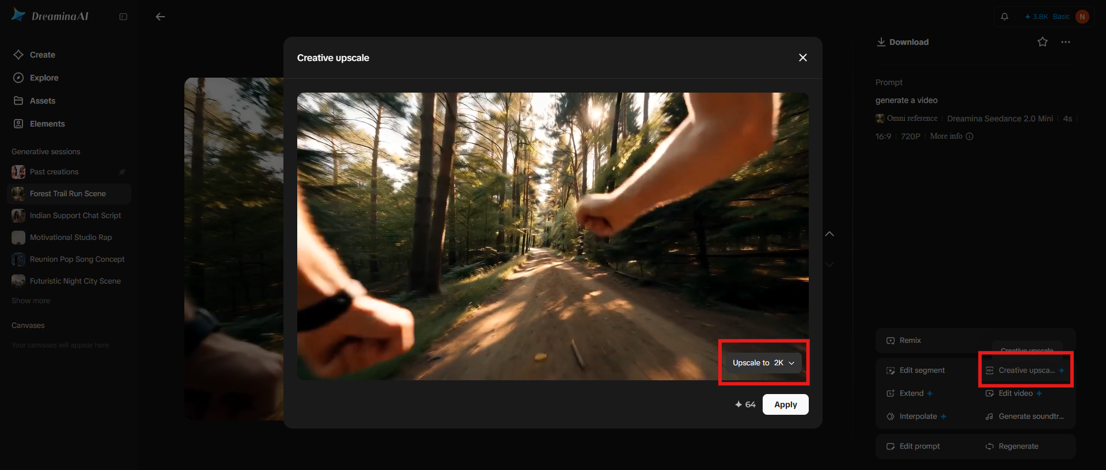Image resolution: width=1106 pixels, height=470 pixels.
Task: Open More info details
Action: point(952,136)
